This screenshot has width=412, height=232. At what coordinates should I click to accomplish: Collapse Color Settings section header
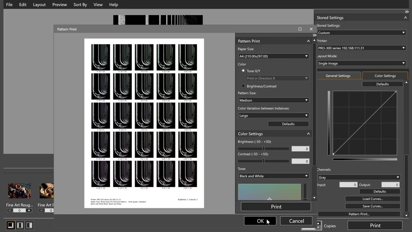pyautogui.click(x=308, y=134)
